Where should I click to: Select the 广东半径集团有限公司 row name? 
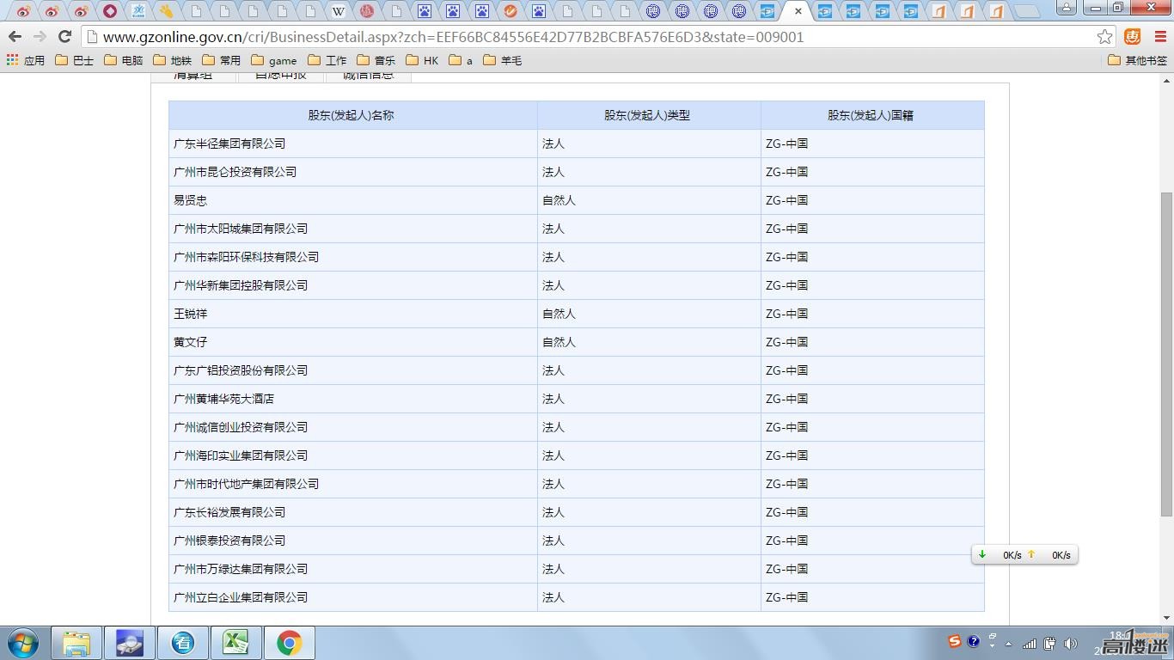point(229,144)
